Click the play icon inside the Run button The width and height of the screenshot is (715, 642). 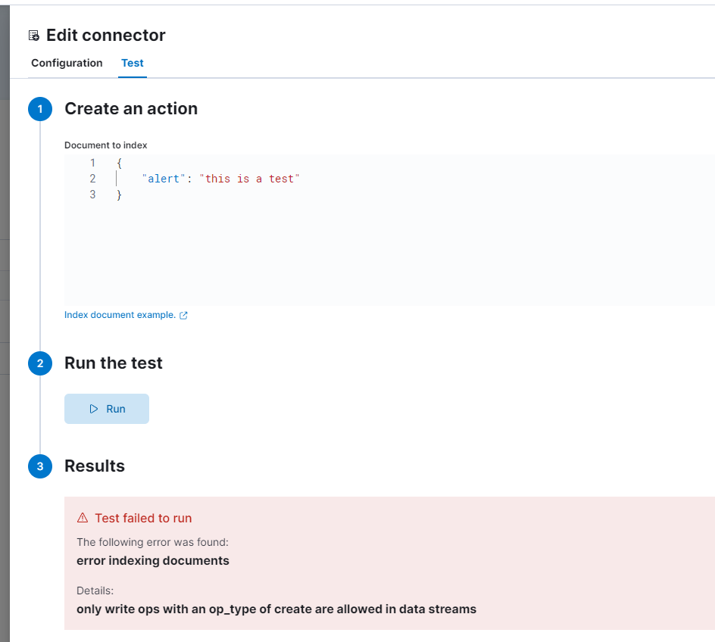pyautogui.click(x=93, y=408)
